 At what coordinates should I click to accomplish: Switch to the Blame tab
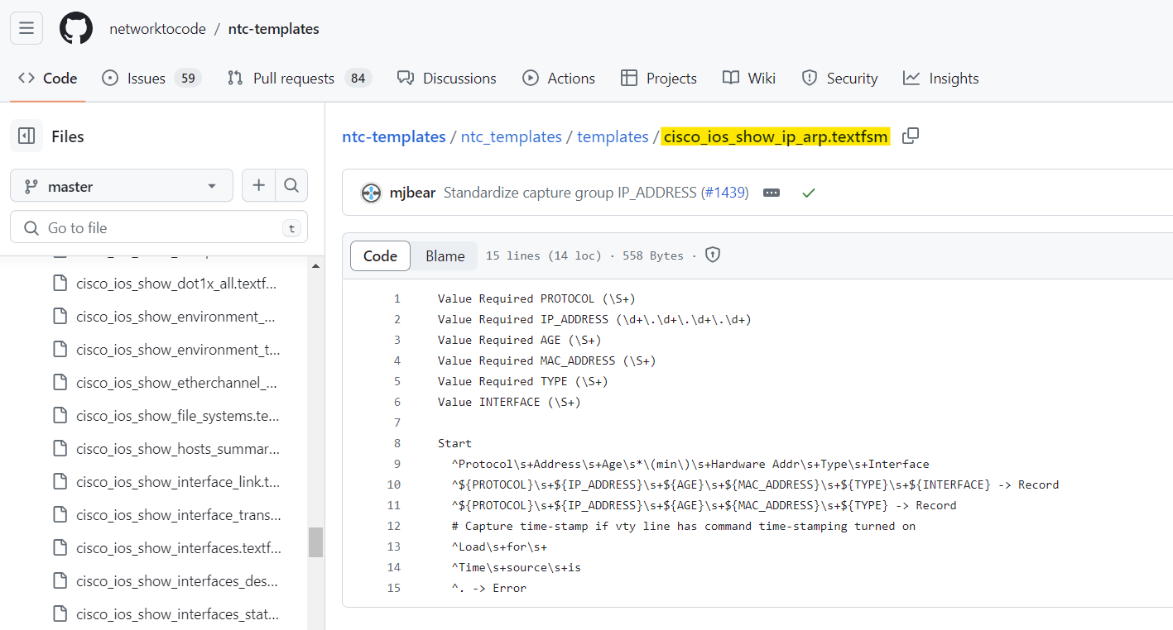click(445, 255)
